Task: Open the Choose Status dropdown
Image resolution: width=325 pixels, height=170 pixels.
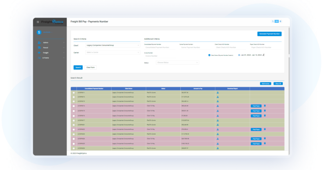Action: (x=177, y=62)
